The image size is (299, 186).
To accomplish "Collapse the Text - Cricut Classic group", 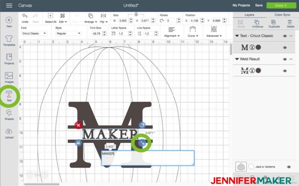I will point(237,36).
